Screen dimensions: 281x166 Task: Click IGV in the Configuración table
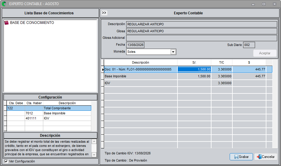pos(67,118)
